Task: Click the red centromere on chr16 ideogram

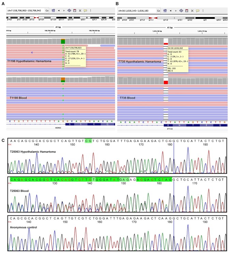Action: point(153,18)
